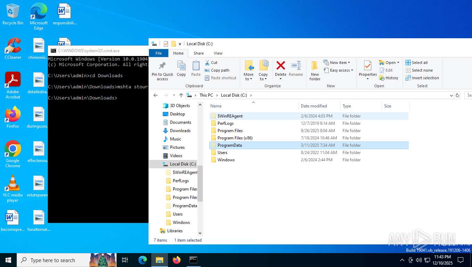Screen dimensions: 472x267
Task: Open CCleaner desktop shortcut
Action: click(x=13, y=49)
